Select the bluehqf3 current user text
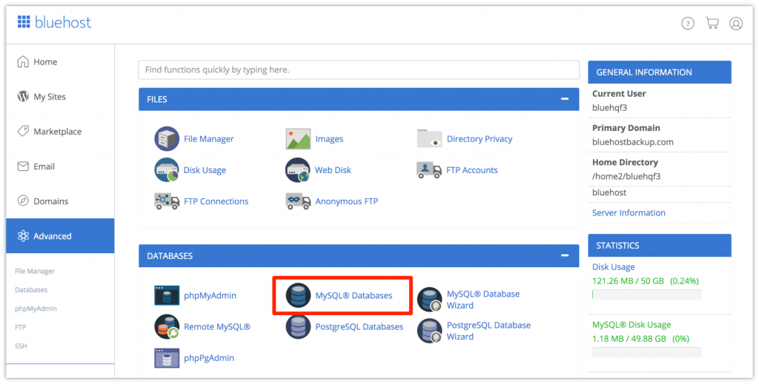The height and width of the screenshot is (384, 759). (609, 108)
